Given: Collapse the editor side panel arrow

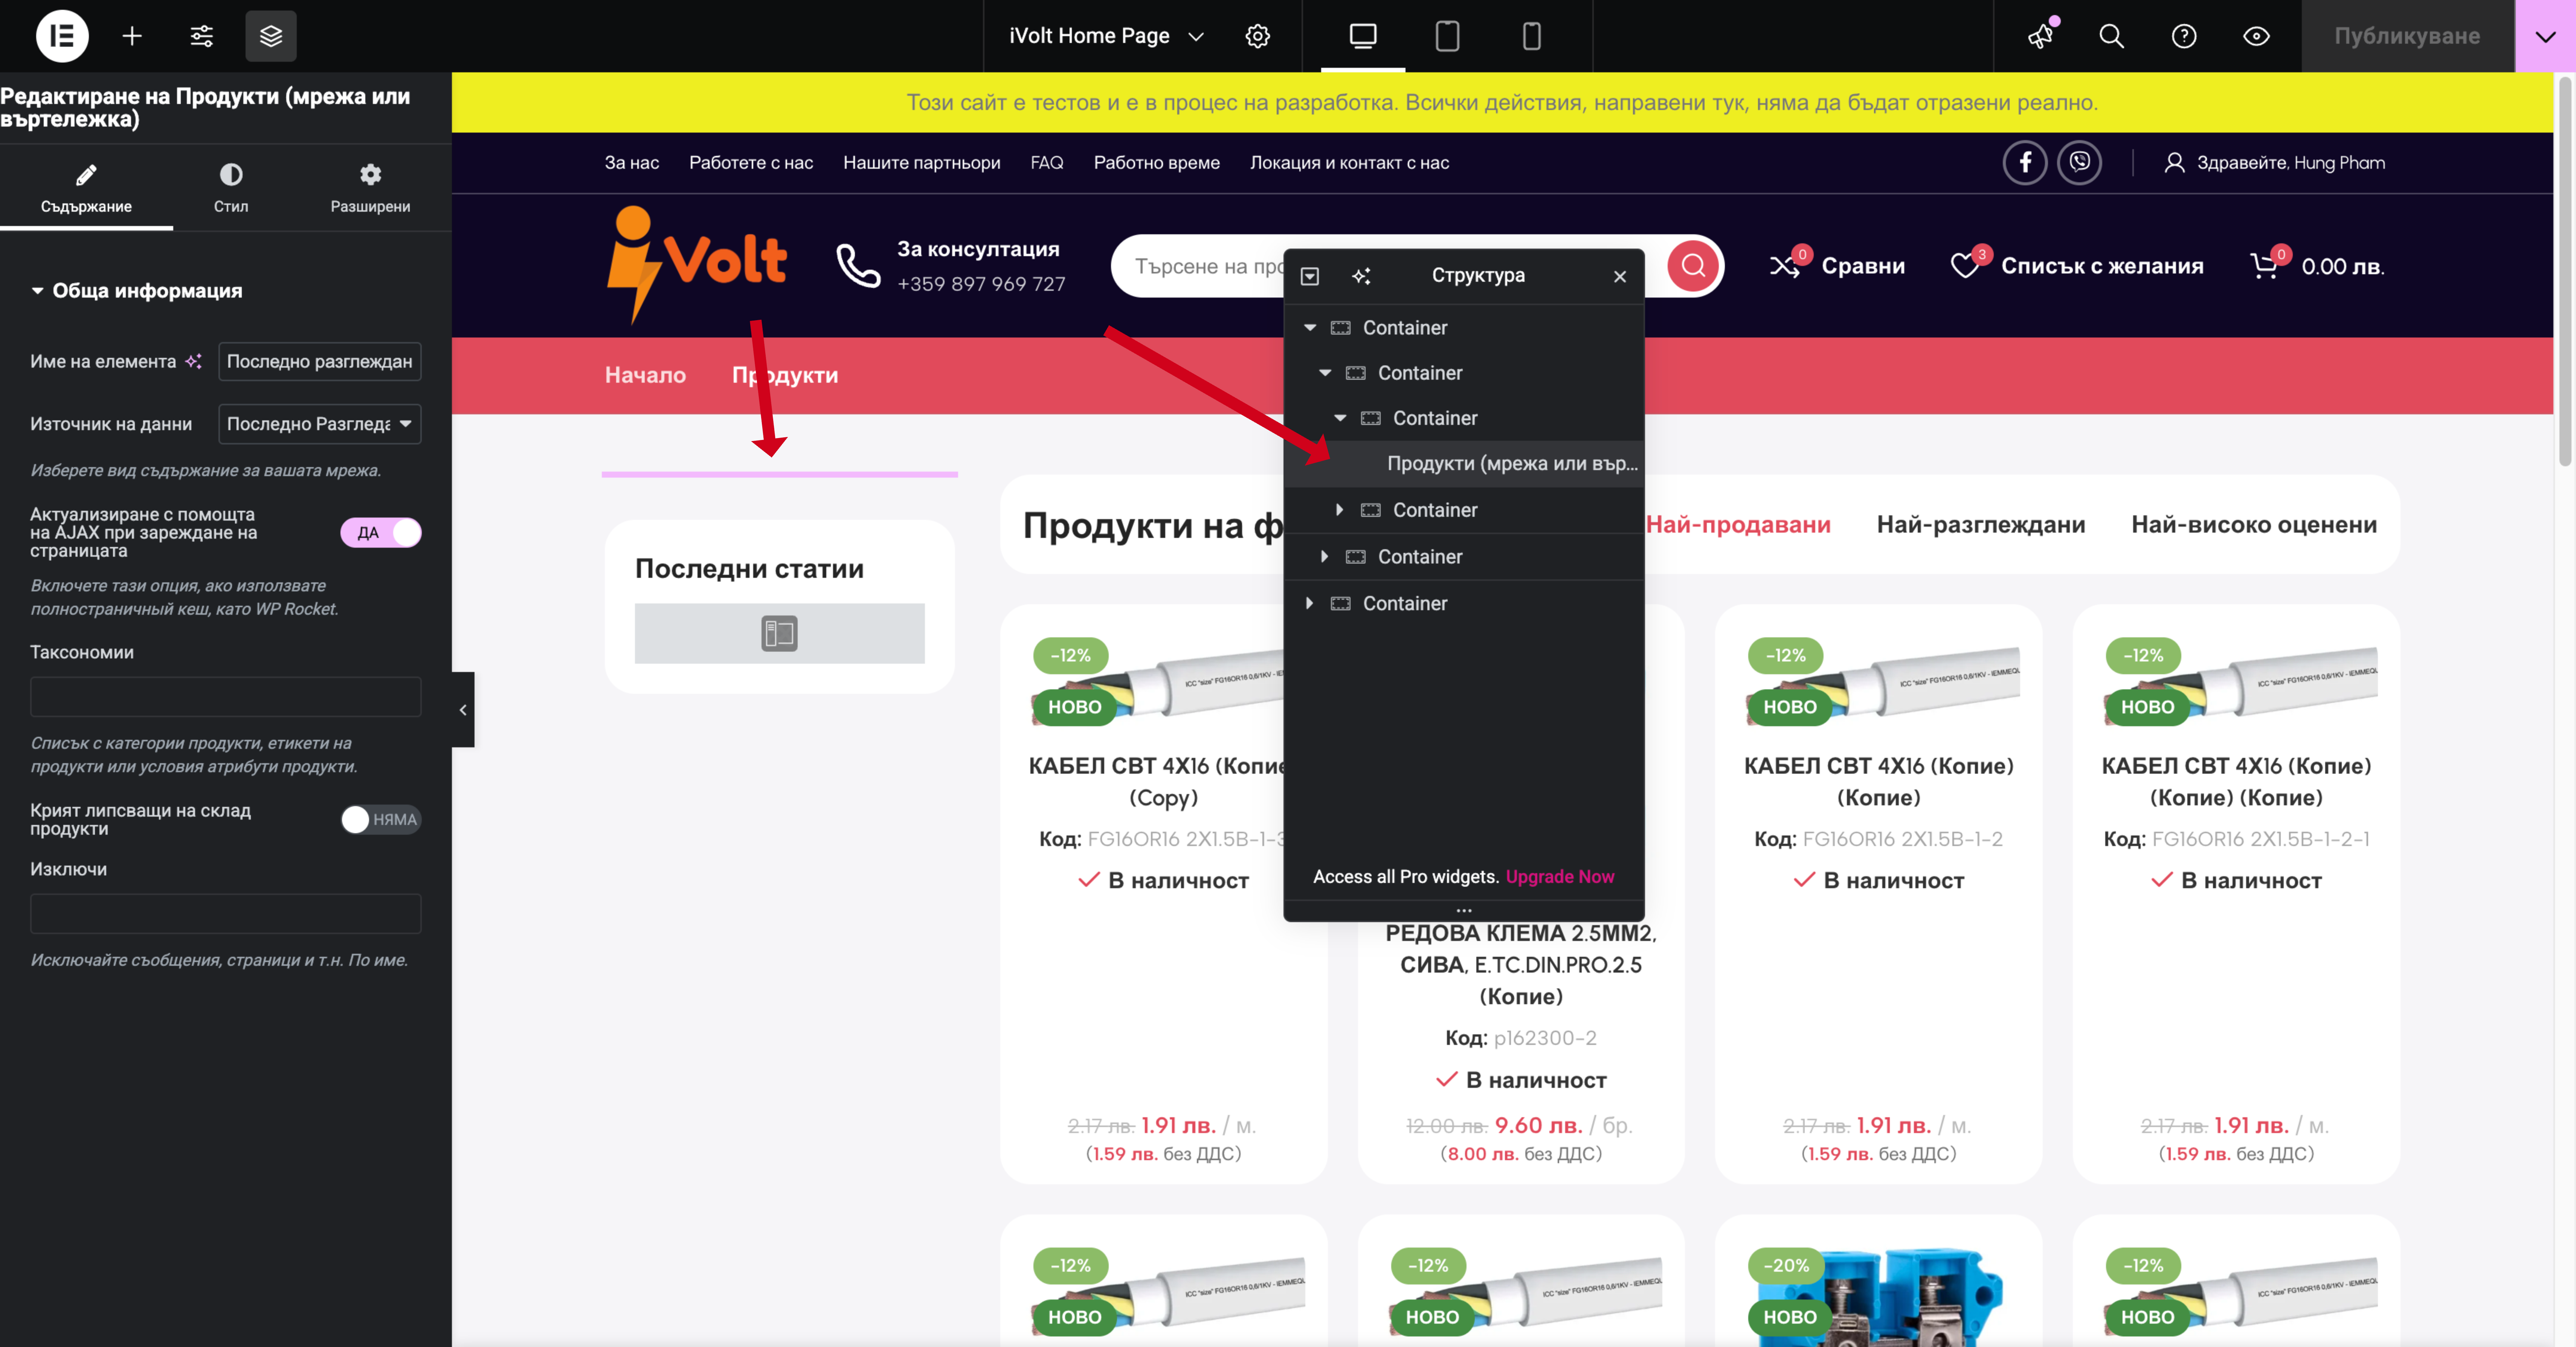Looking at the screenshot, I should point(463,710).
